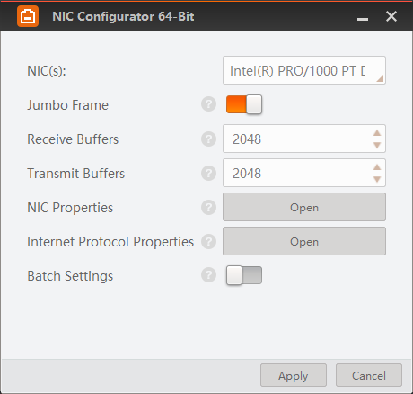Click the Receive Buffers value field

(x=296, y=139)
